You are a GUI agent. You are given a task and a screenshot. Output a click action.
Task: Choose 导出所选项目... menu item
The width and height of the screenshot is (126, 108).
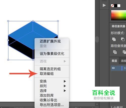pyautogui.click(x=52, y=105)
